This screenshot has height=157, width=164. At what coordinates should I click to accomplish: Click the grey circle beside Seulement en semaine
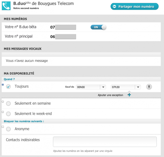click(8, 103)
